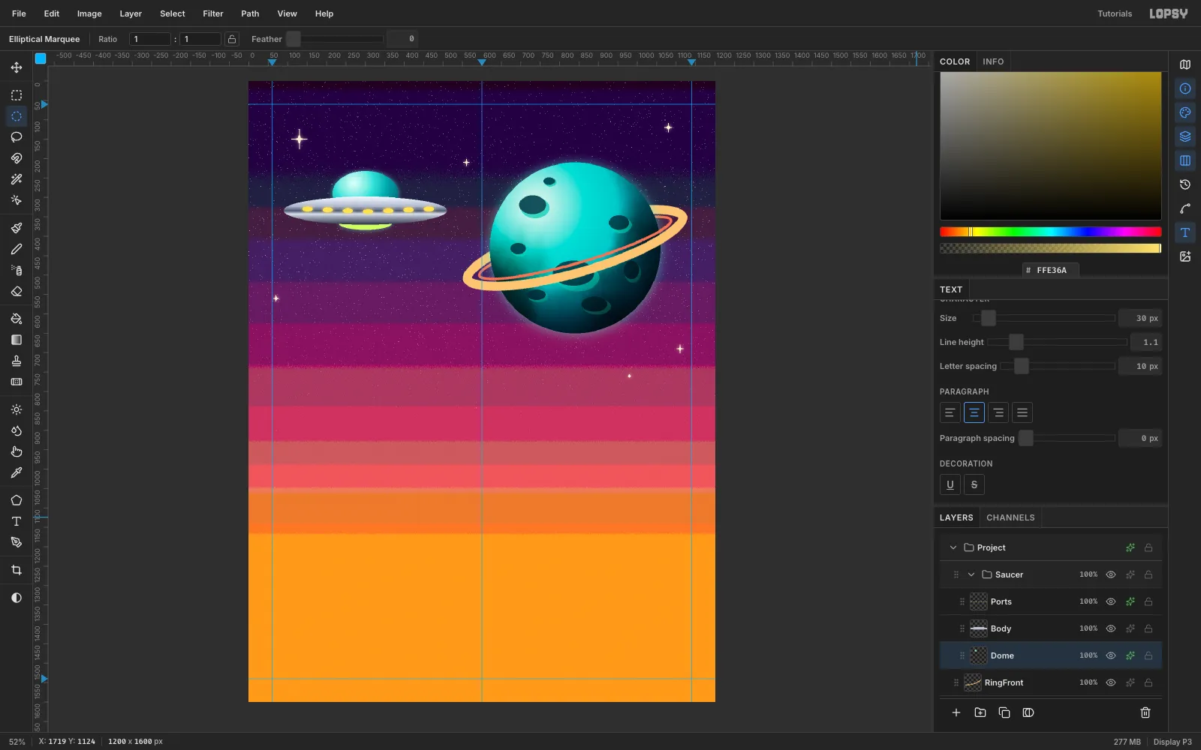
Task: Select the Magic Wand tool
Action: click(17, 179)
